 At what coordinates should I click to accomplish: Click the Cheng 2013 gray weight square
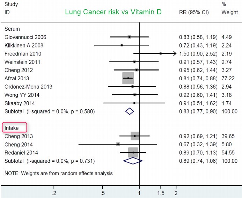135,136
